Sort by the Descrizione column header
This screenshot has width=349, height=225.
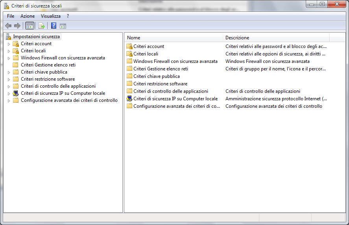(x=276, y=38)
